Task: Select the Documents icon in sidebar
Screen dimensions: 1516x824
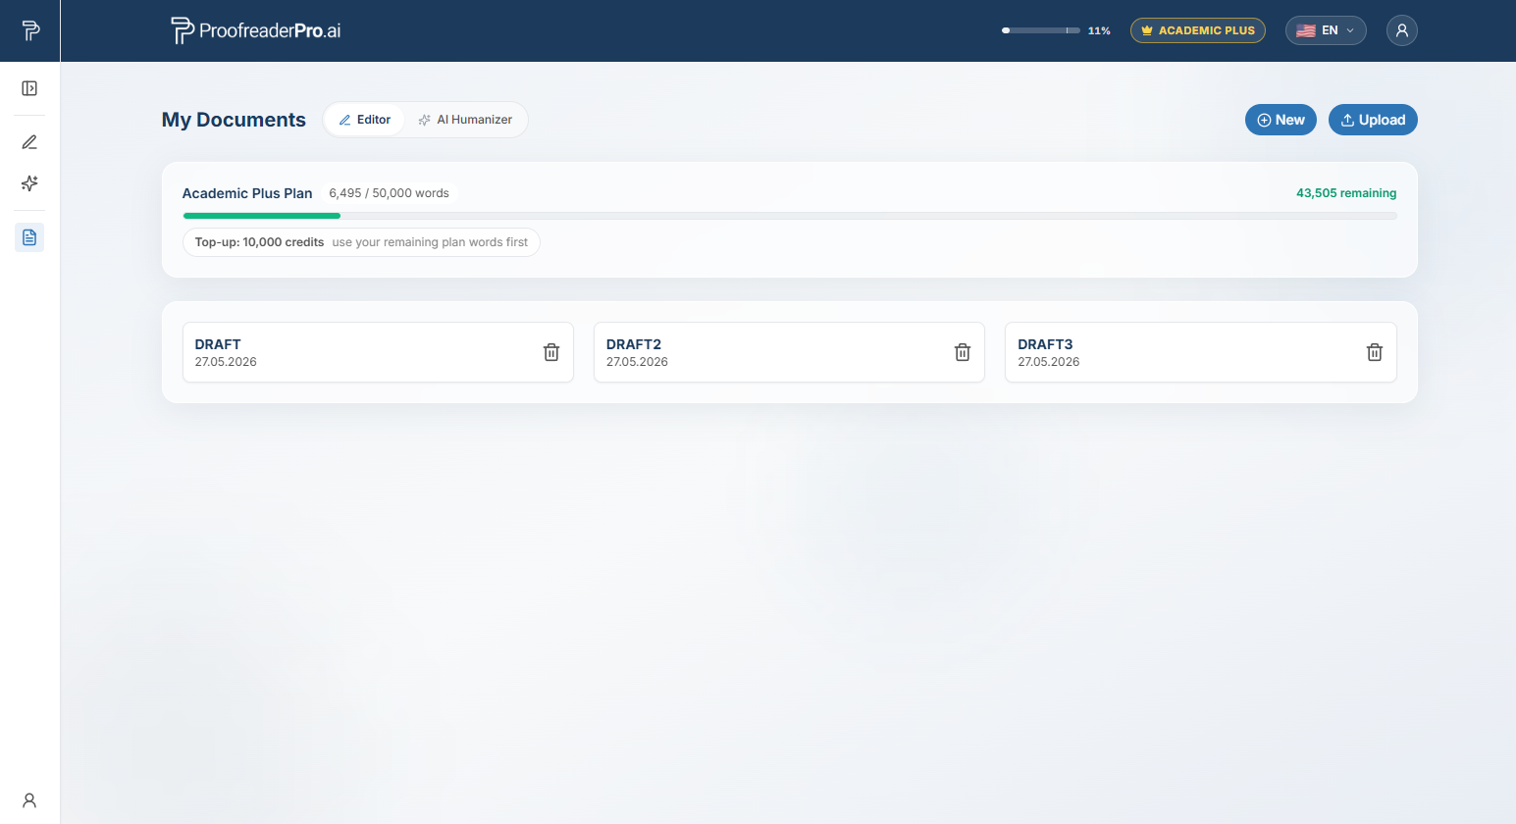Action: pyautogui.click(x=29, y=237)
